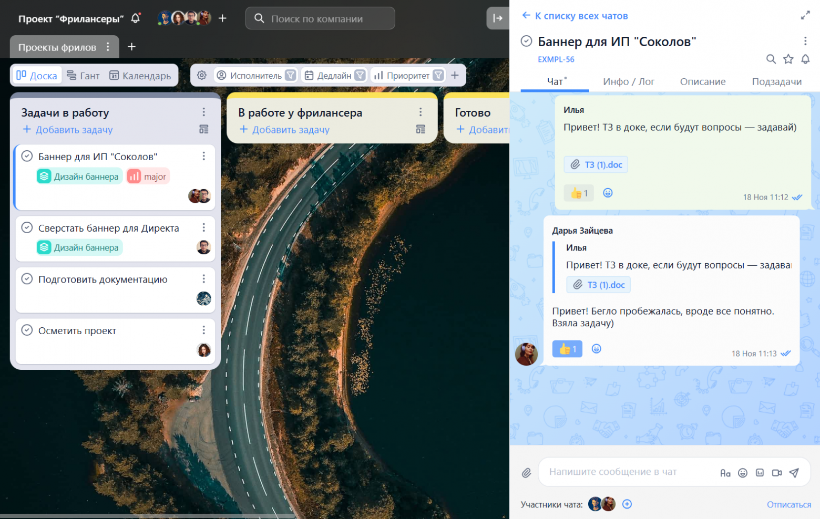Mark "Подготовить документацию" task as complete

[x=27, y=279]
